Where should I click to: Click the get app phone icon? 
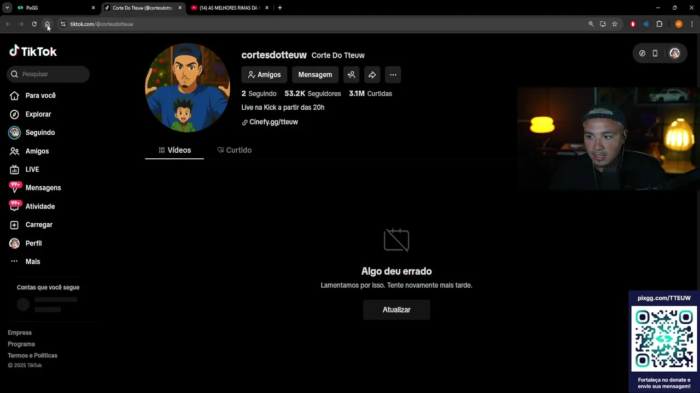(x=655, y=53)
